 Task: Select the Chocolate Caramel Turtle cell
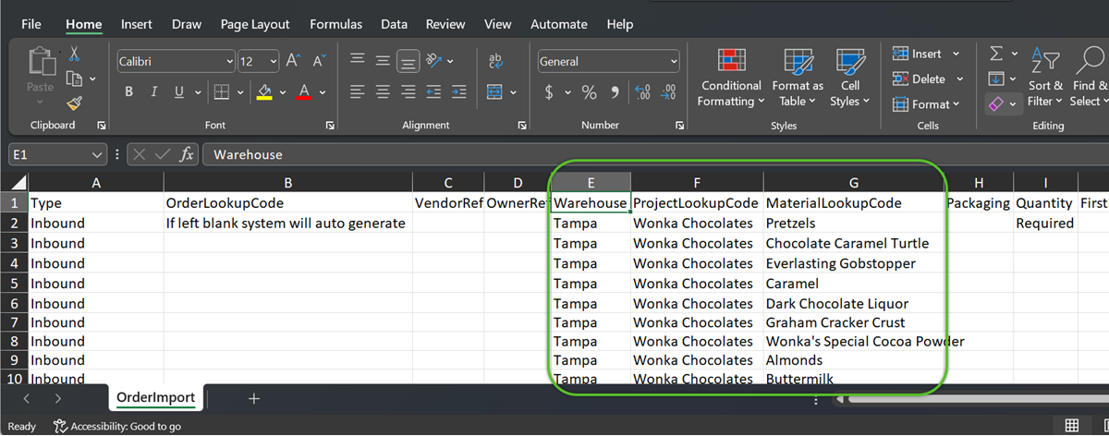pyautogui.click(x=854, y=244)
